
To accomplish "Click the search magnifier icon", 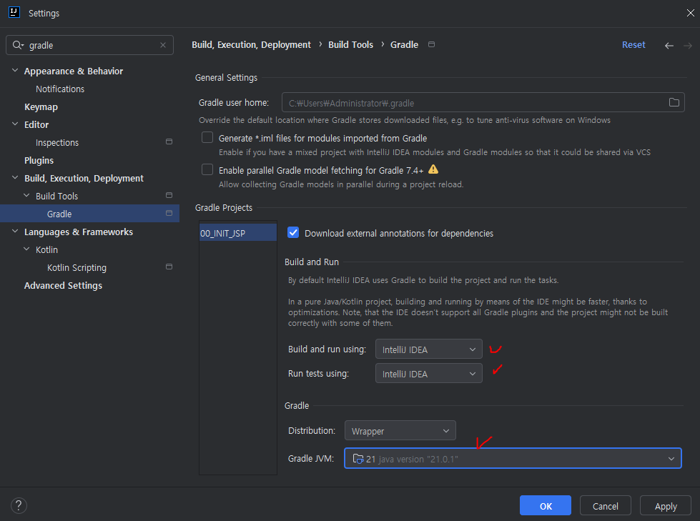I will [18, 45].
